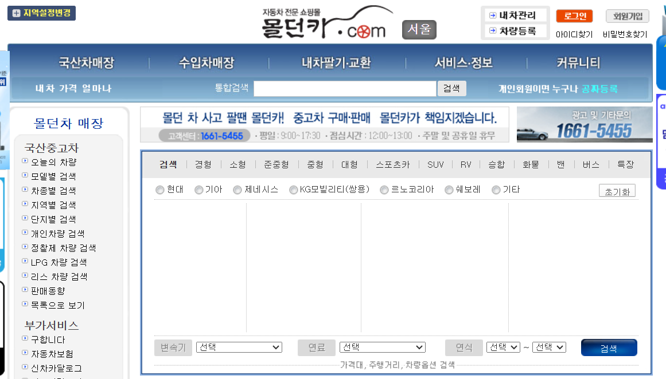Click bullet icon next to 판매동향
This screenshot has height=379, width=666.
(x=25, y=290)
